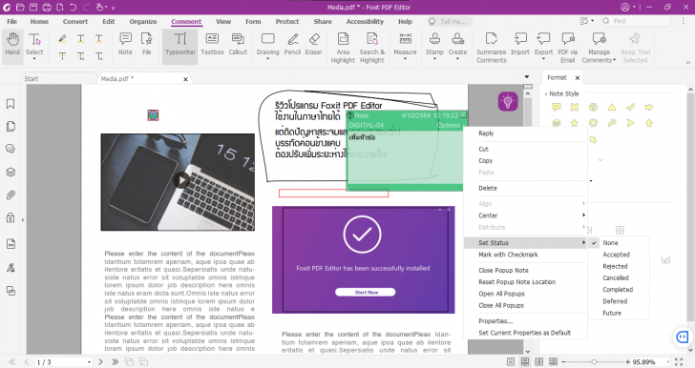
Task: Expand the Measure dropdown
Action: point(405,58)
